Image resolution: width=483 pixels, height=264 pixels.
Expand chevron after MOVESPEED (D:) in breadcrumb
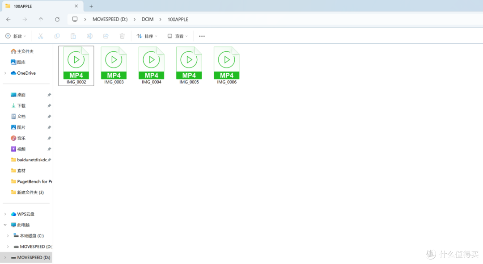[134, 19]
